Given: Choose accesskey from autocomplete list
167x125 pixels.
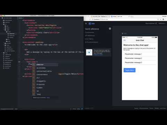Looking at the screenshot, I should 45,68.
